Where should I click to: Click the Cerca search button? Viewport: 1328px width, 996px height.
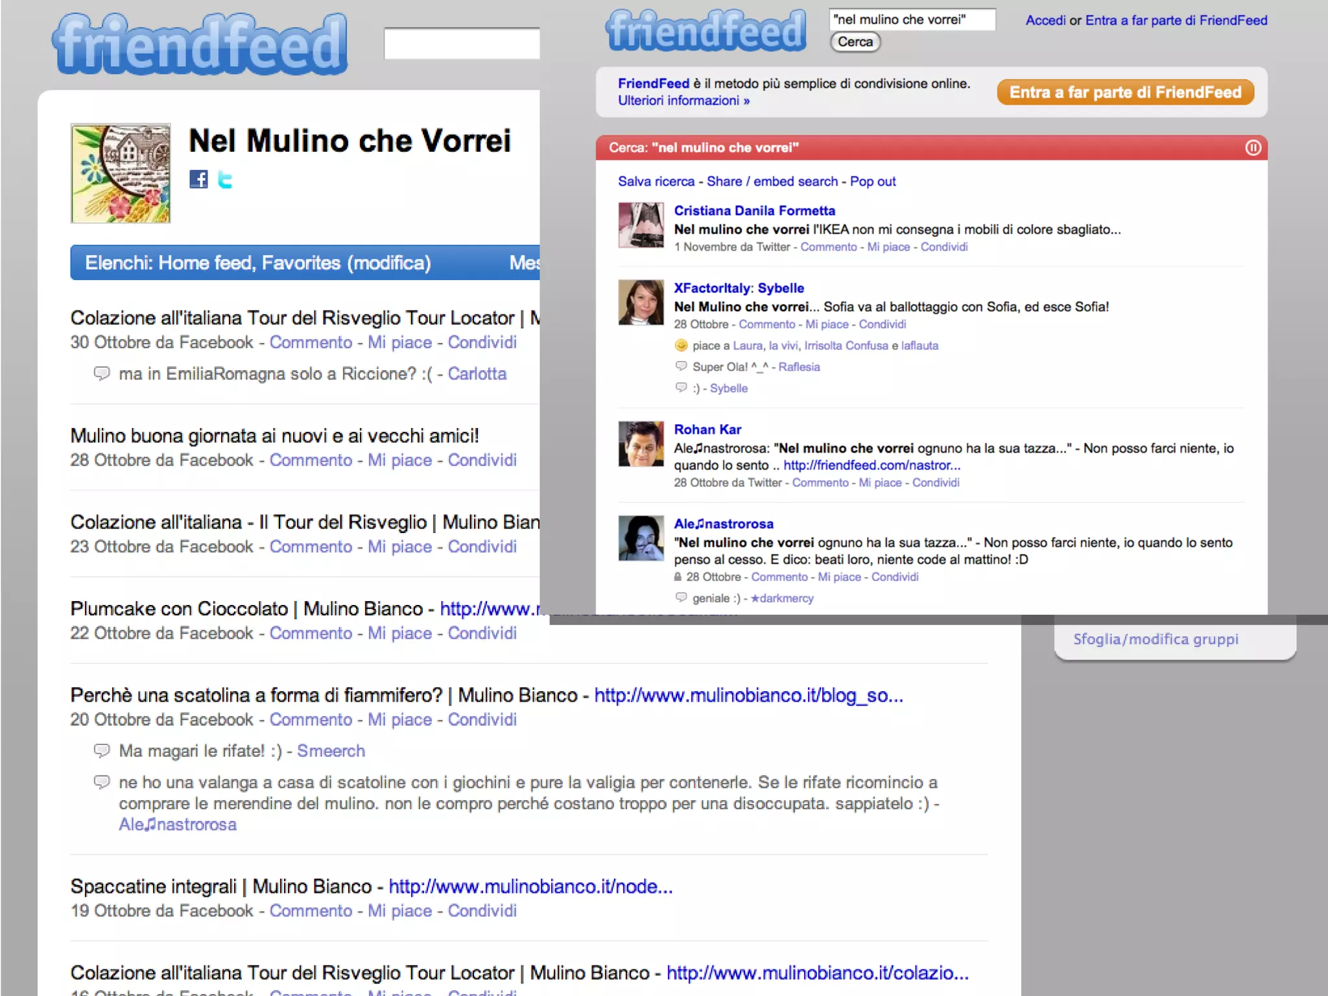click(855, 41)
